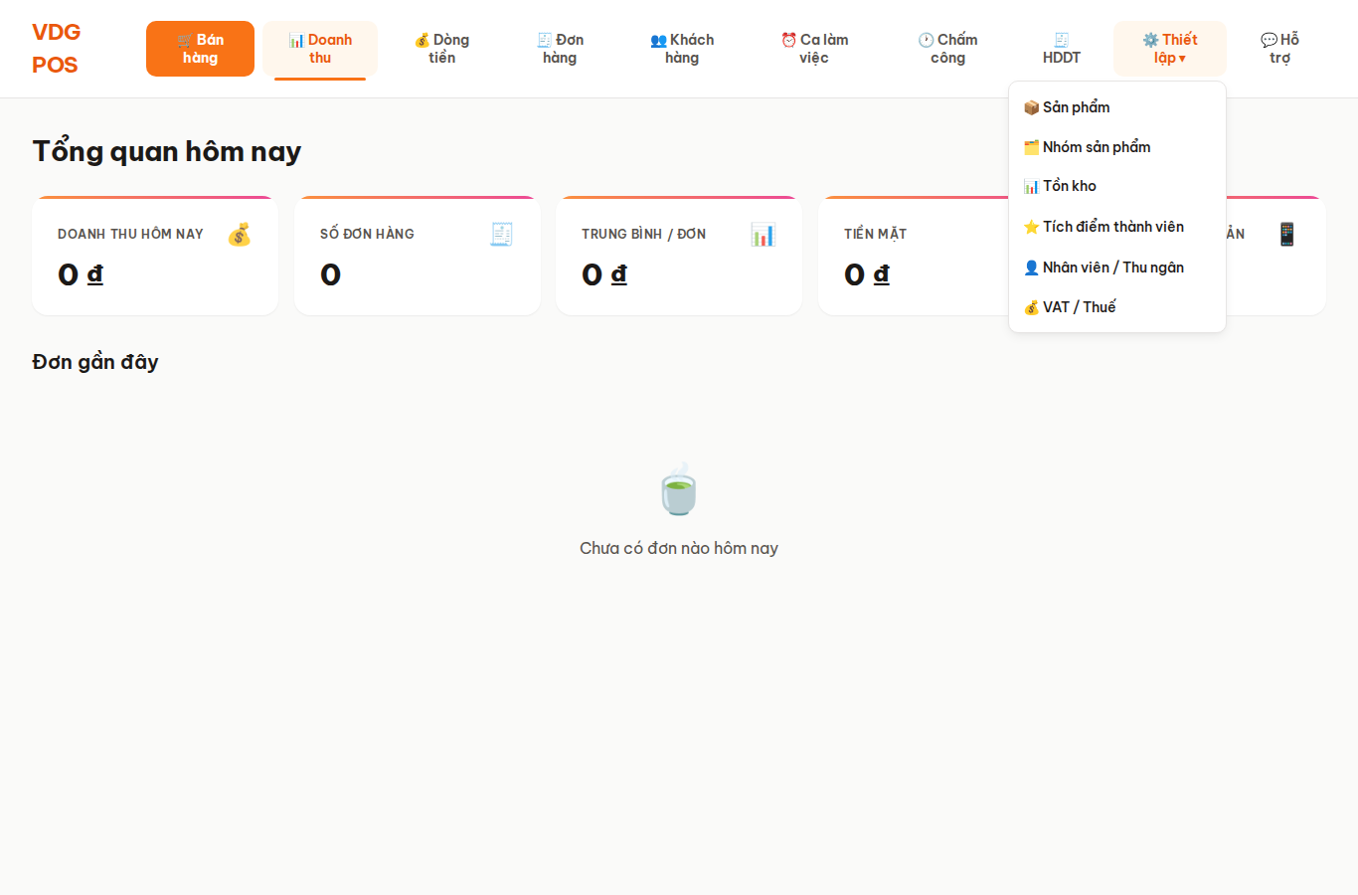Go to the Đơn hàng orders tab
Image resolution: width=1358 pixels, height=895 pixels.
tap(560, 49)
